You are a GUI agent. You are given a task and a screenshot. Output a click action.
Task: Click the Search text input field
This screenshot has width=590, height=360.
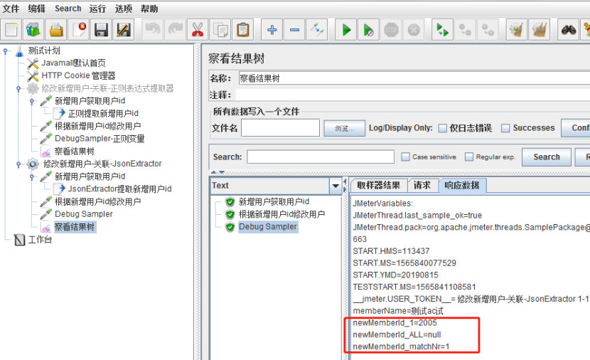(321, 157)
